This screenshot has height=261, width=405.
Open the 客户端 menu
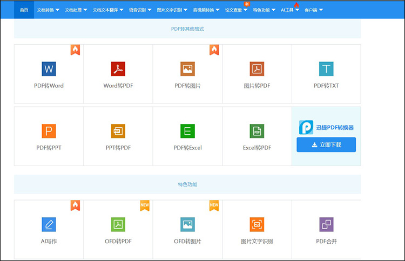311,10
